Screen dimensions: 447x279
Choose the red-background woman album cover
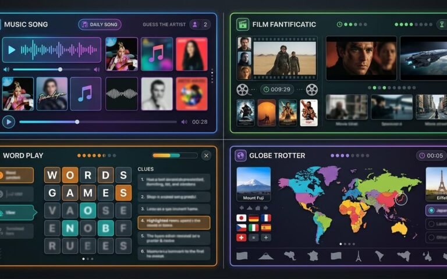coord(191,54)
